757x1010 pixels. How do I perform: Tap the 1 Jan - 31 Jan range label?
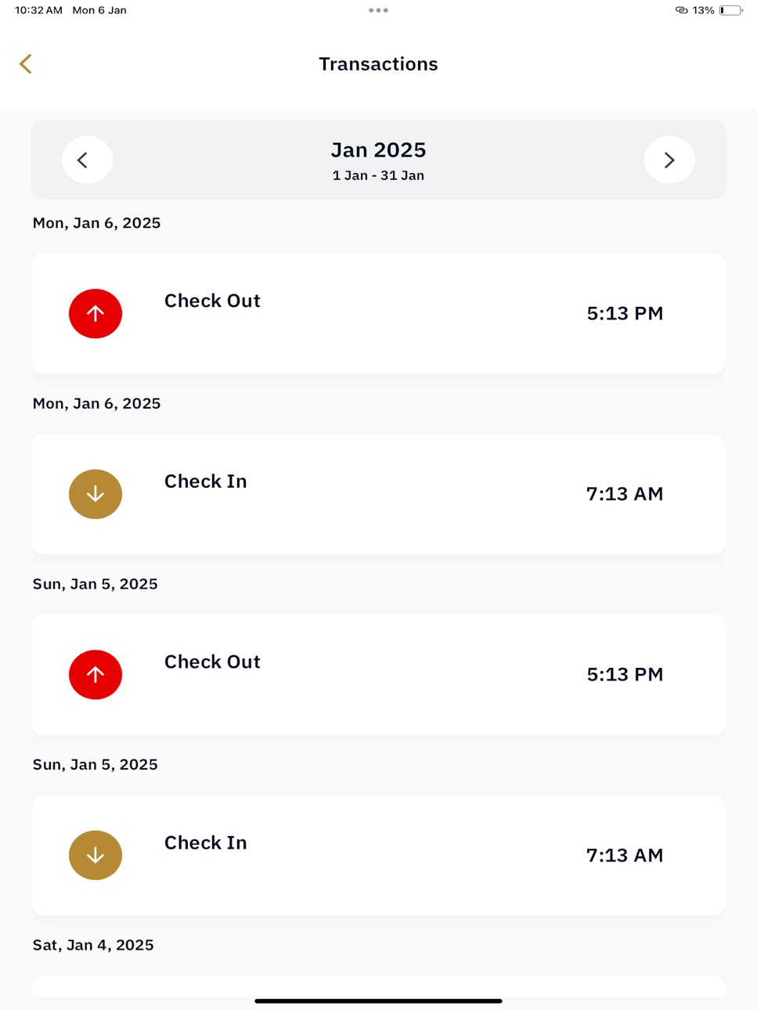pos(378,175)
